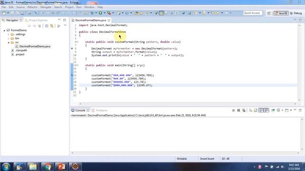The image size is (305, 171).
Task: Click the Link with Editor icon in Navigator
Action: coord(52,26)
